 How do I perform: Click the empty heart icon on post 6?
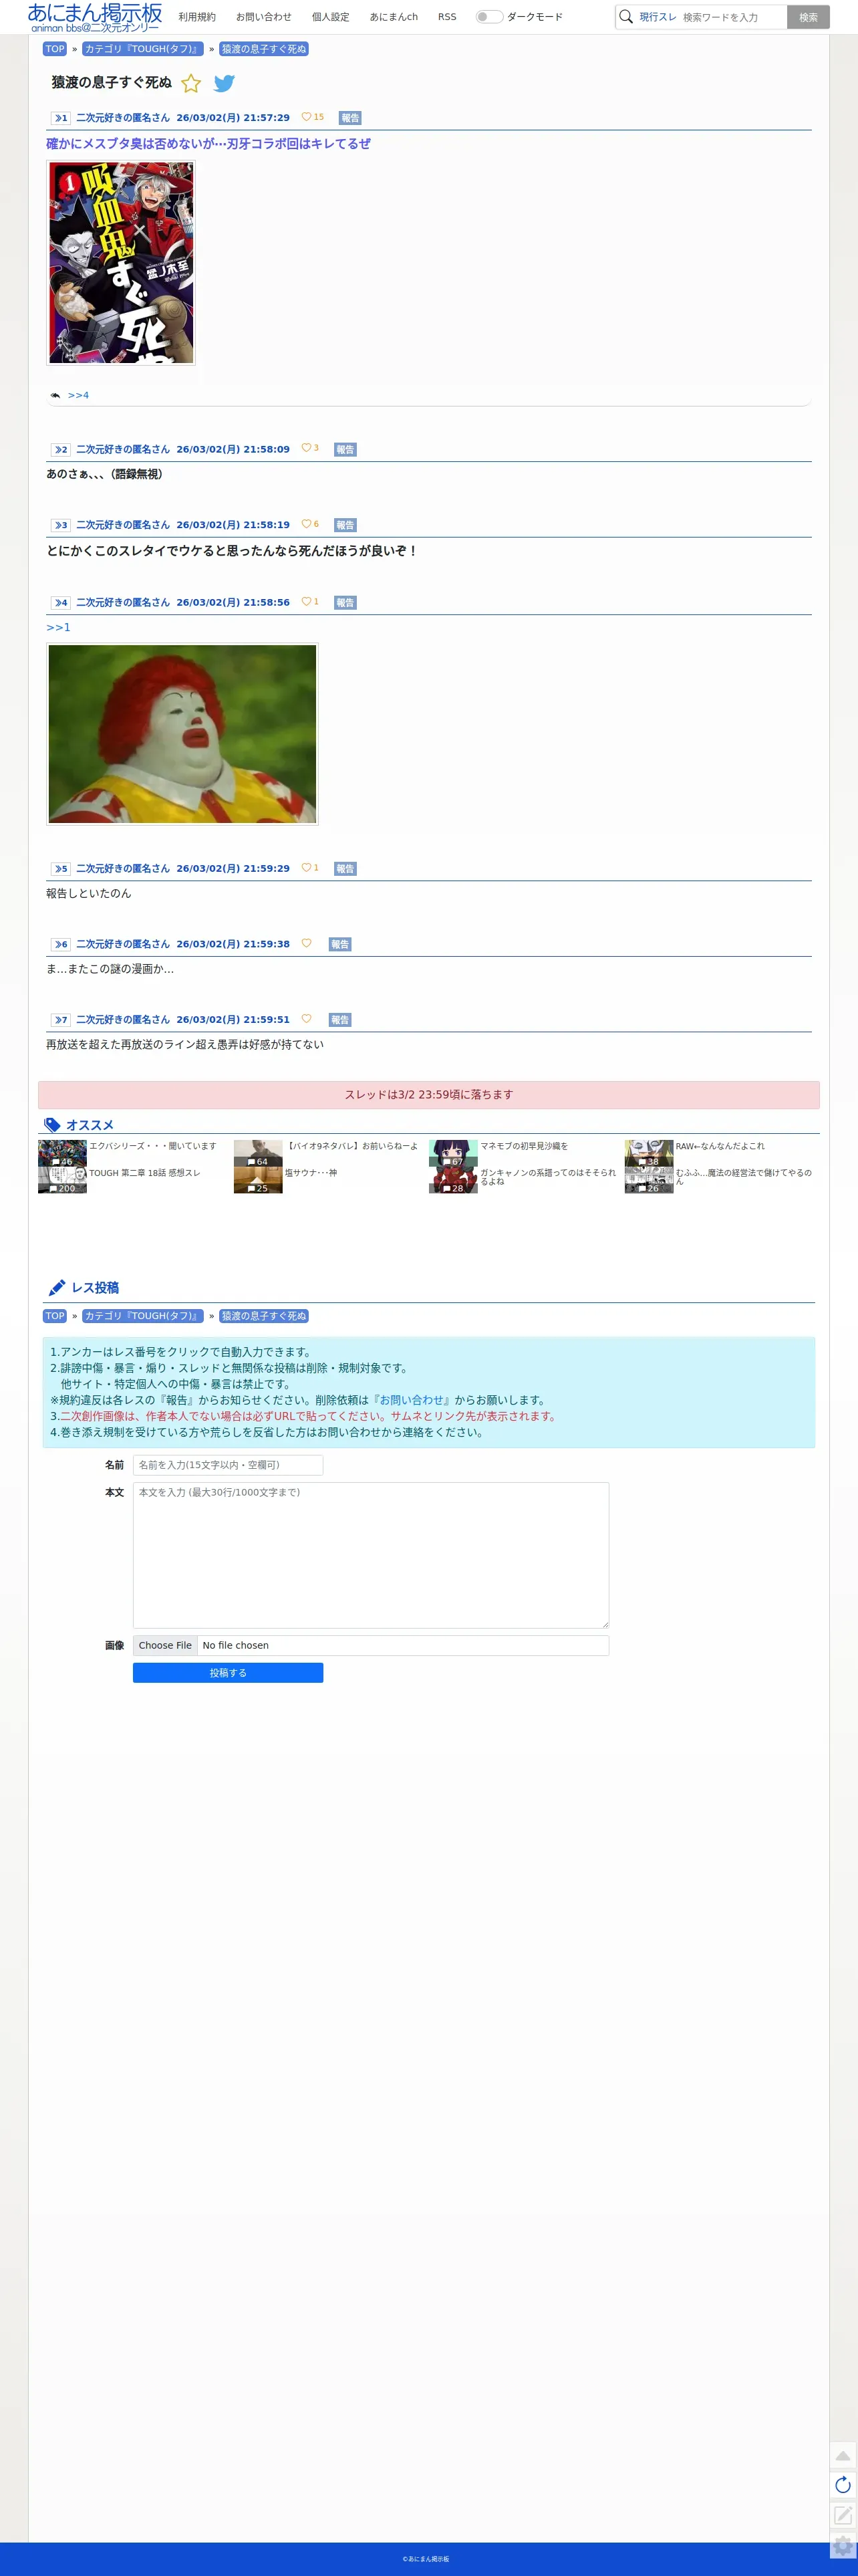[306, 943]
